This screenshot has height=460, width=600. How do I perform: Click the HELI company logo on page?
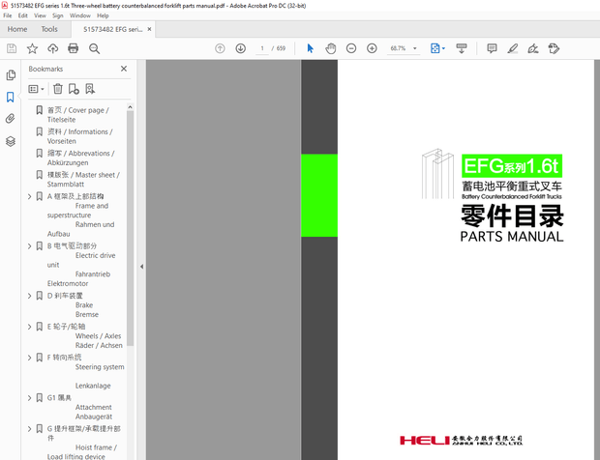[x=461, y=441]
